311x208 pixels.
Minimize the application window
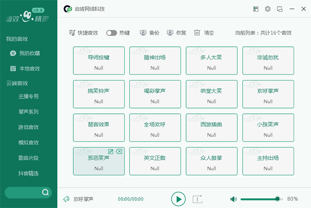(292, 9)
